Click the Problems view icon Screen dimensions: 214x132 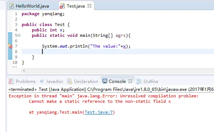[11, 81]
